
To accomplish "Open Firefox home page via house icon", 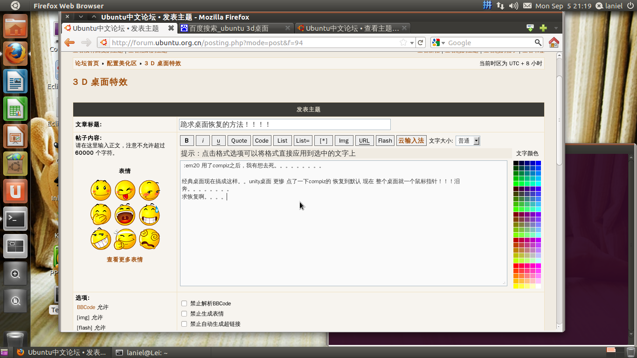I will [554, 42].
